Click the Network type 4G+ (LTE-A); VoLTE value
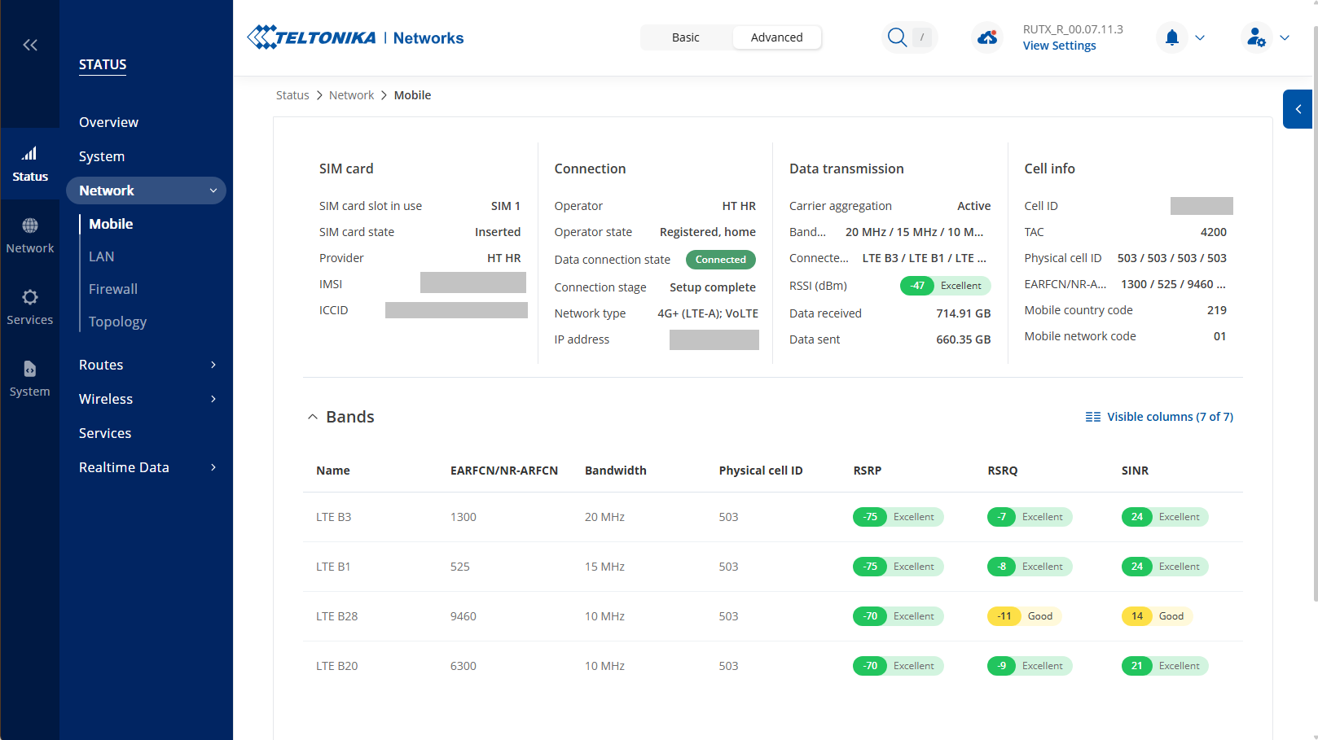This screenshot has height=740, width=1318. (708, 313)
